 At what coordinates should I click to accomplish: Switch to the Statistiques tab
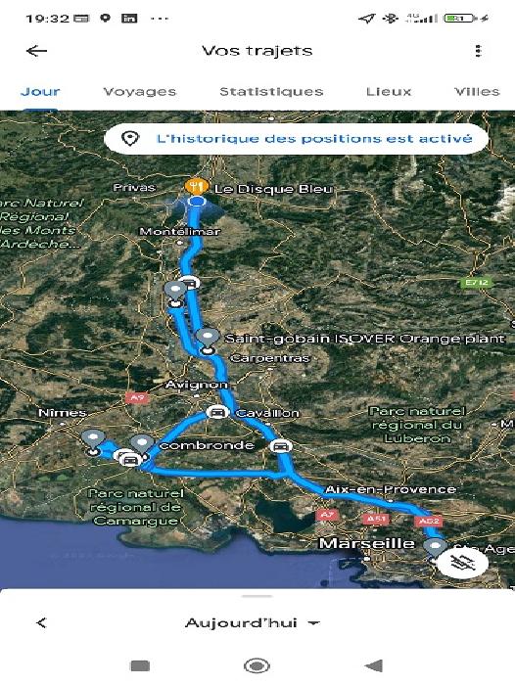(x=271, y=91)
